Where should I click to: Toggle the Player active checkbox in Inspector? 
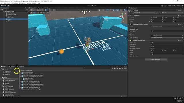point(133,11)
